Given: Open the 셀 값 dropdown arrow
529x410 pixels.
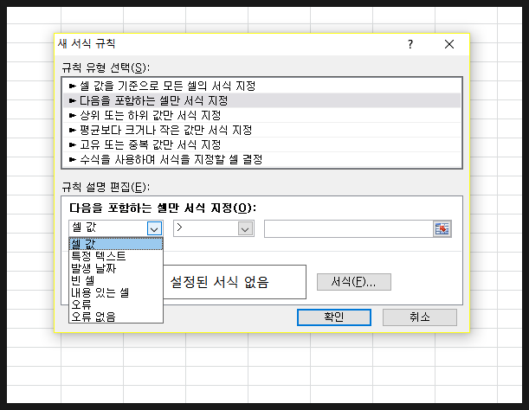Looking at the screenshot, I should (154, 229).
